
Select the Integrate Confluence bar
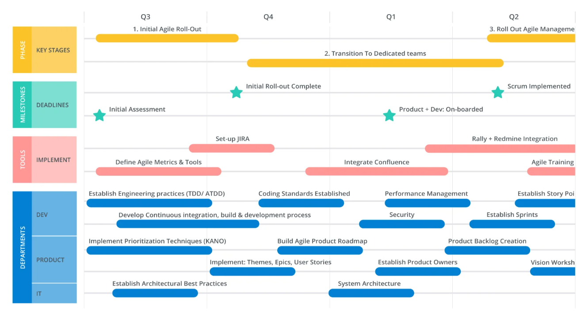377,171
